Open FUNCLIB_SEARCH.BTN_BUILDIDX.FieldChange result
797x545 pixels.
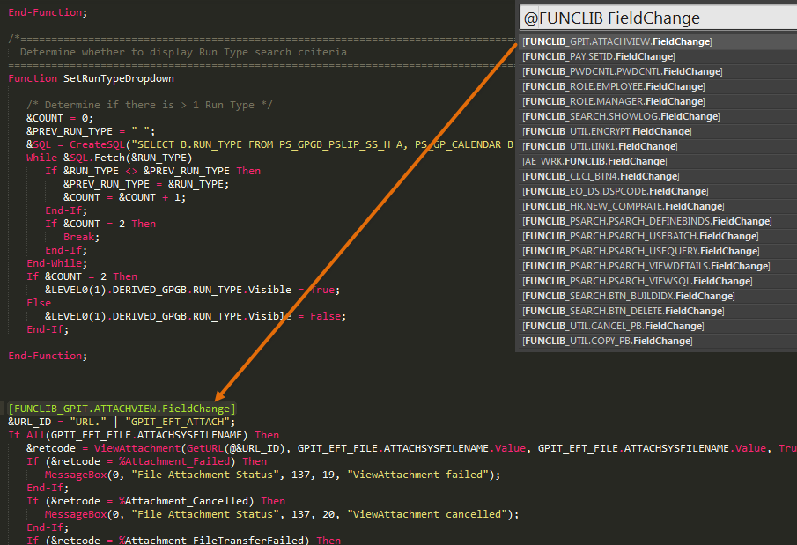tap(659, 296)
